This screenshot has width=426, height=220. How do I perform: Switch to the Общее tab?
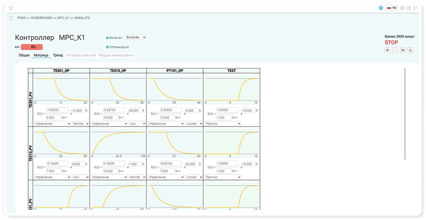(x=24, y=55)
